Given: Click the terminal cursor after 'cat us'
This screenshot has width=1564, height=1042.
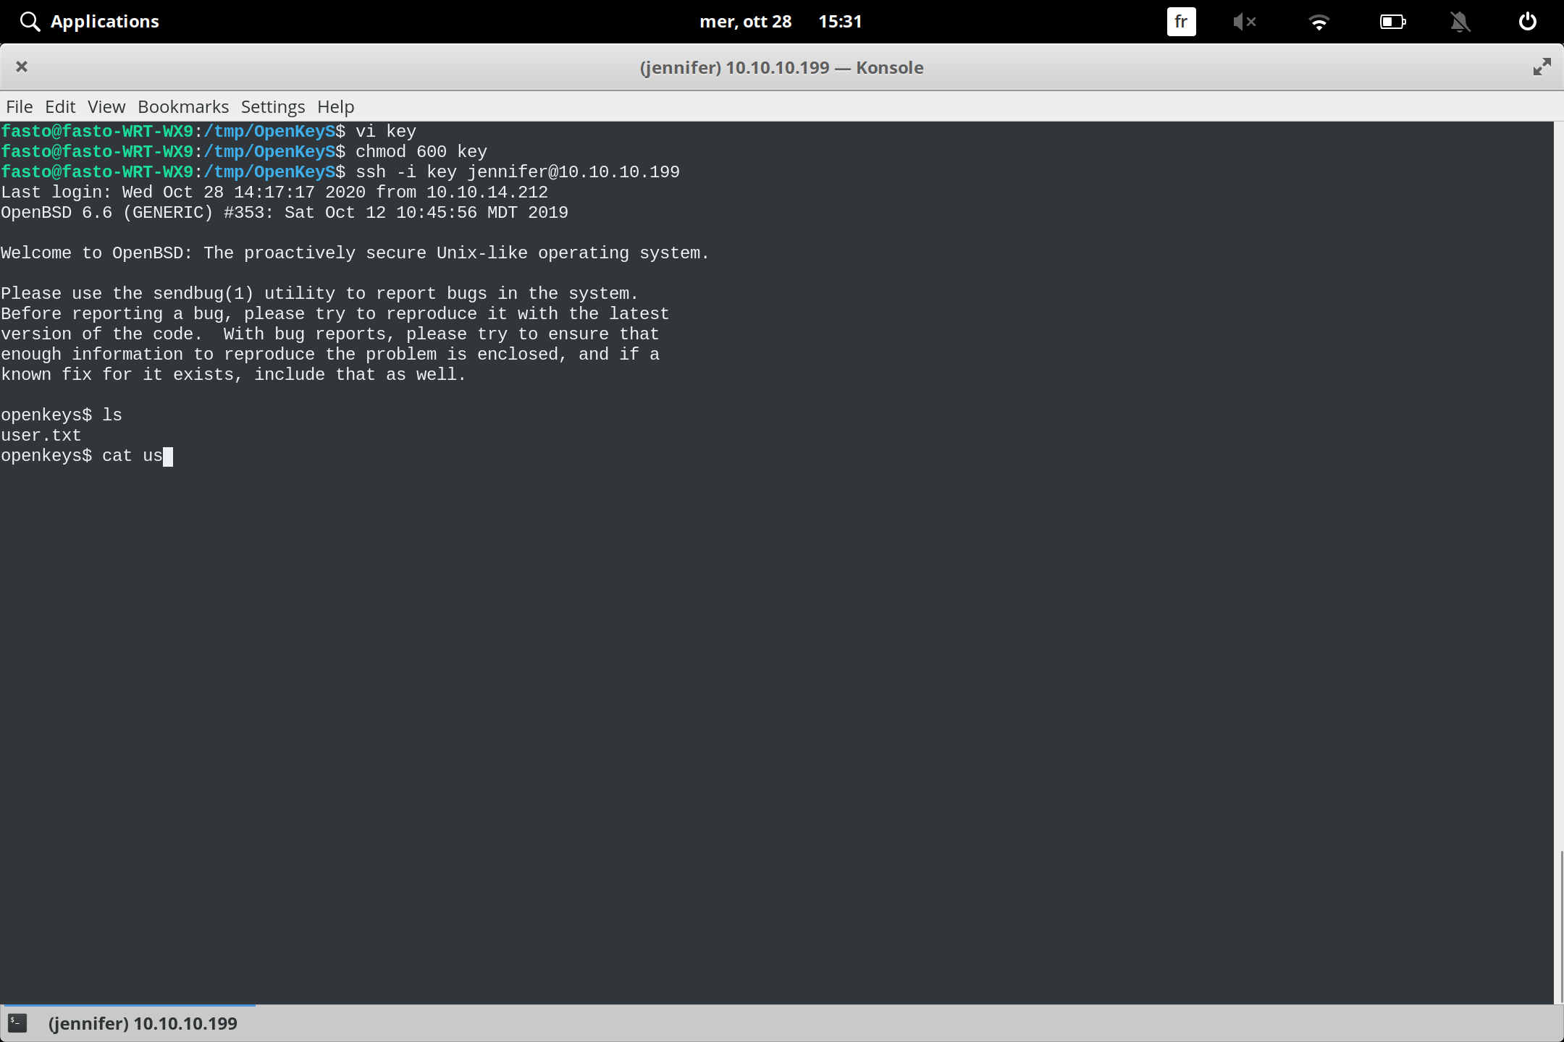Looking at the screenshot, I should (x=169, y=456).
